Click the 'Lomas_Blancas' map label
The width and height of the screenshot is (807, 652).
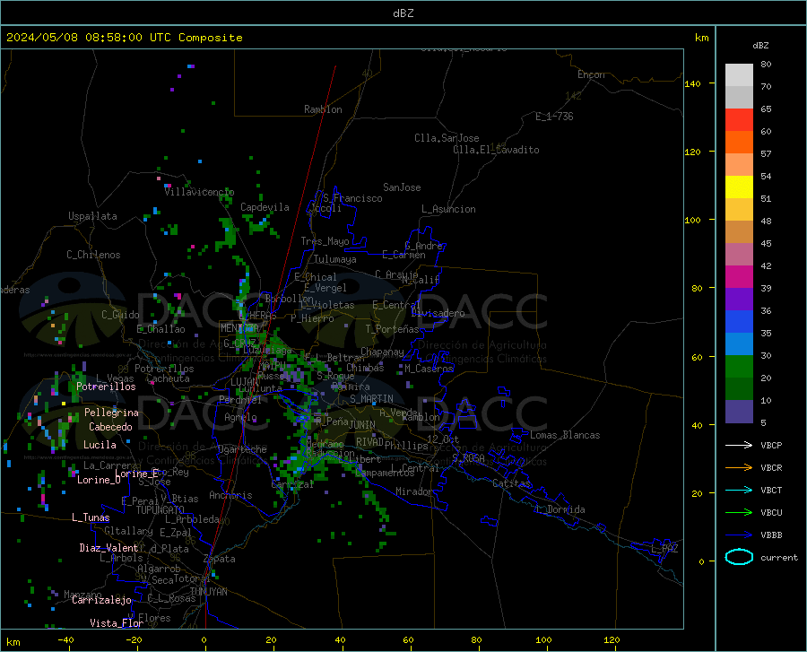(565, 435)
